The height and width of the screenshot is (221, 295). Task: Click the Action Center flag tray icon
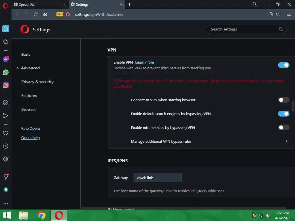tap(254, 215)
